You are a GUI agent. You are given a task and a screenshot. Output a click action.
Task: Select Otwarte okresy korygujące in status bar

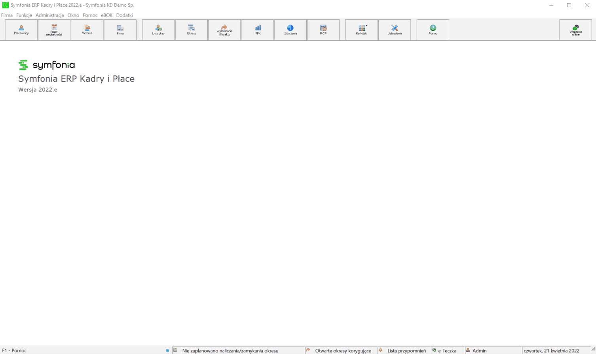coord(343,350)
